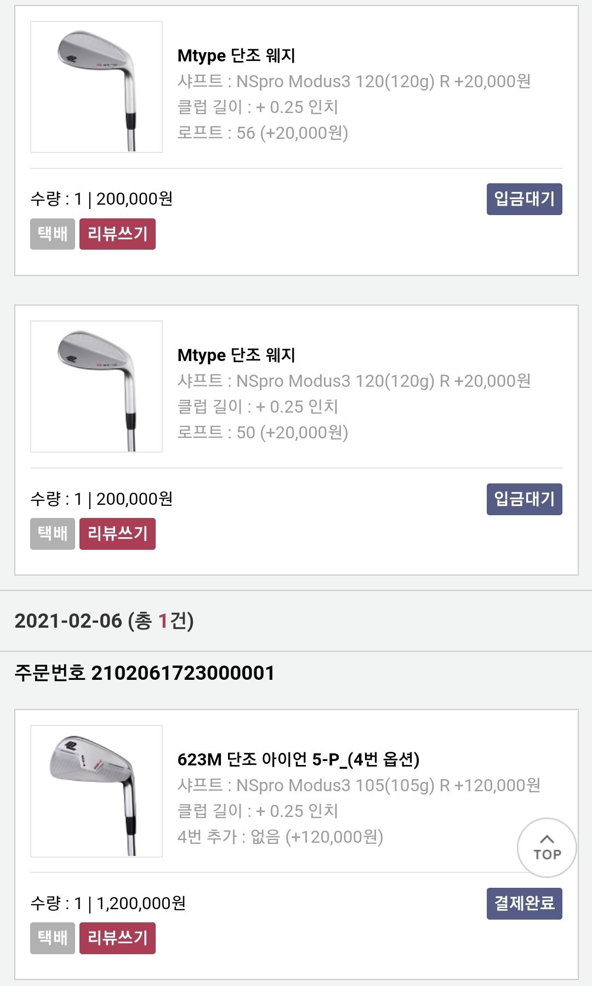The width and height of the screenshot is (592, 986).
Task: View the 623M forged iron product thumbnail
Action: coord(96,791)
